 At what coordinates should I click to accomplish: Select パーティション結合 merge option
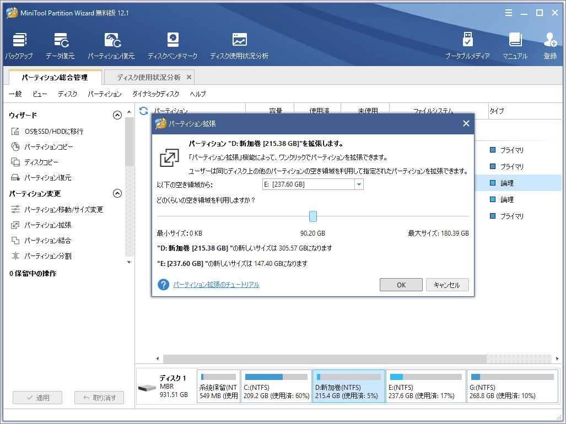[41, 241]
